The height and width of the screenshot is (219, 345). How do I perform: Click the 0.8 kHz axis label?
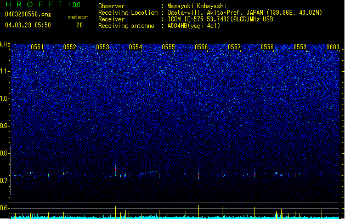pyautogui.click(x=5, y=153)
